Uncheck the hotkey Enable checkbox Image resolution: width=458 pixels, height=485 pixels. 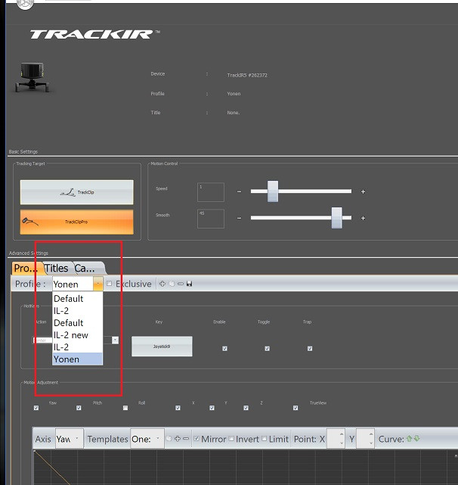point(224,349)
